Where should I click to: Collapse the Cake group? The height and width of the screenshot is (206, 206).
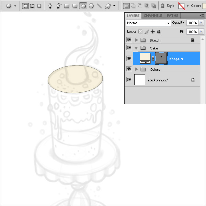[x=136, y=48]
